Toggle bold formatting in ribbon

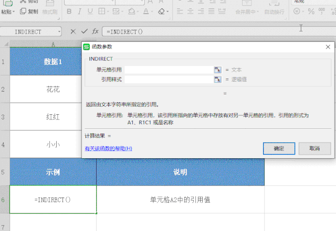coord(69,12)
